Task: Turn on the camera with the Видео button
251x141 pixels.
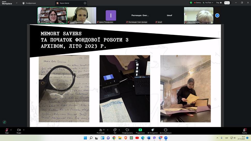Action: pos(19,130)
